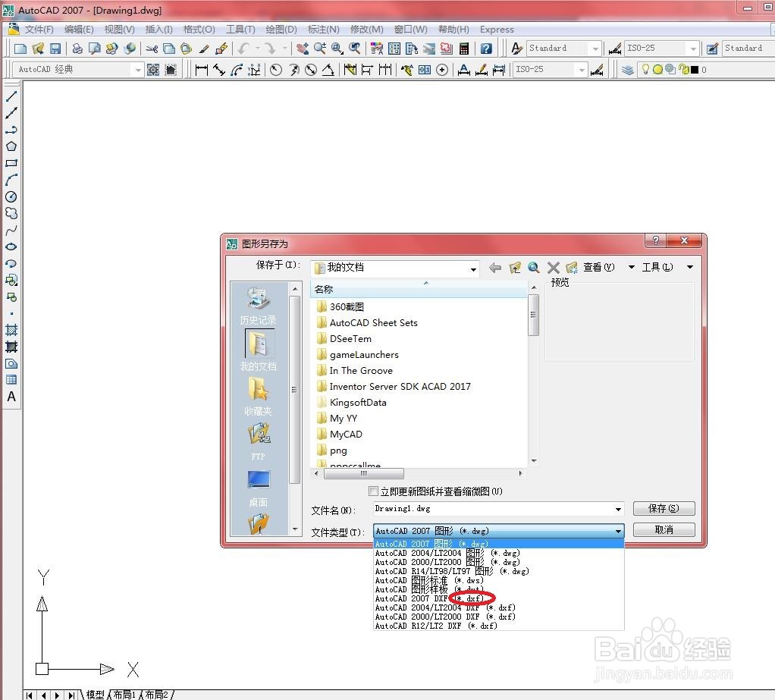Select the Angular dimension tool
The width and height of the screenshot is (775, 700).
click(328, 71)
